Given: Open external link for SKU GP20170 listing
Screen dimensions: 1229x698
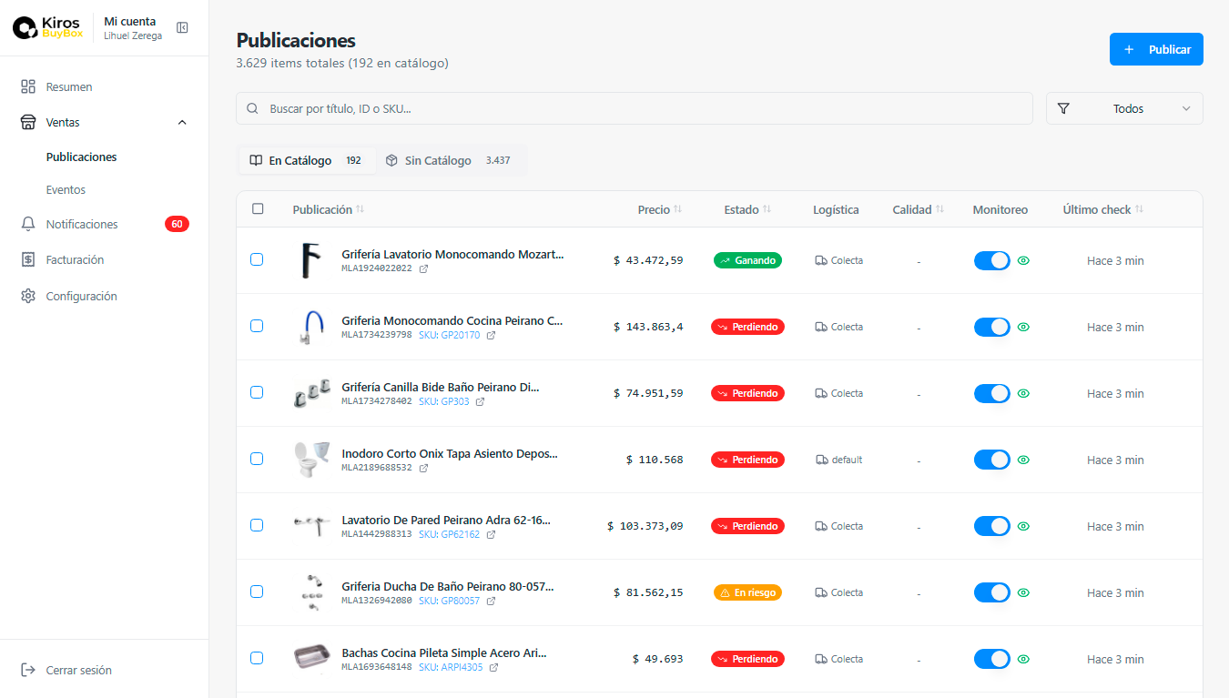Looking at the screenshot, I should click(491, 335).
